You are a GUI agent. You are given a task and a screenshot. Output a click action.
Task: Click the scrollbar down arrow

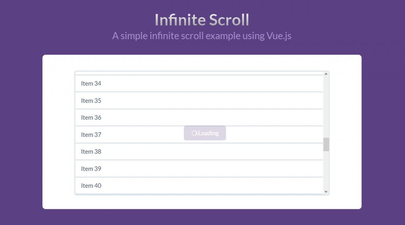pos(326,191)
